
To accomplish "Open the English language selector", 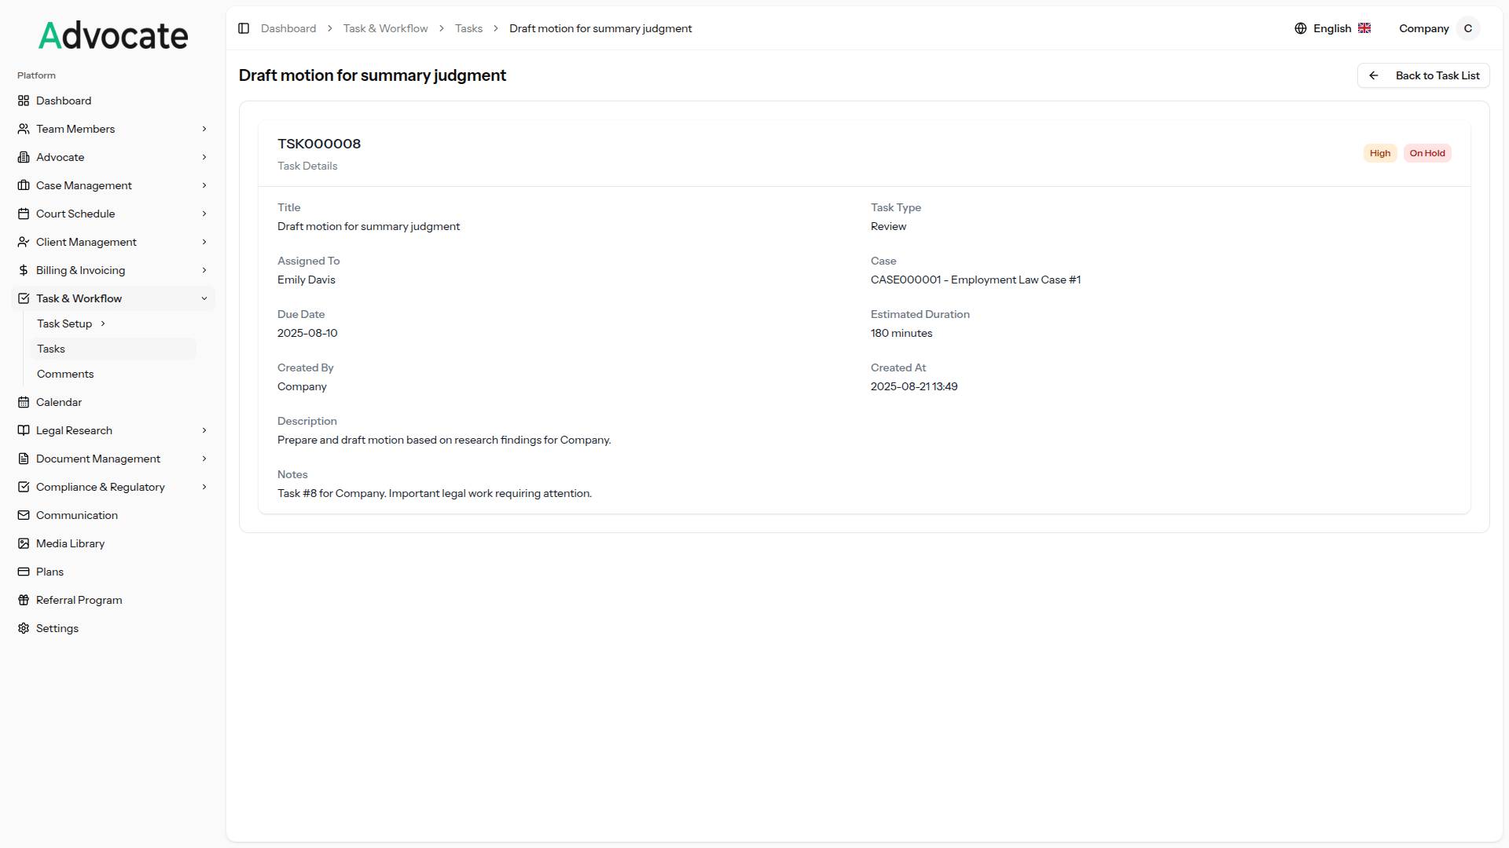I will (x=1333, y=28).
